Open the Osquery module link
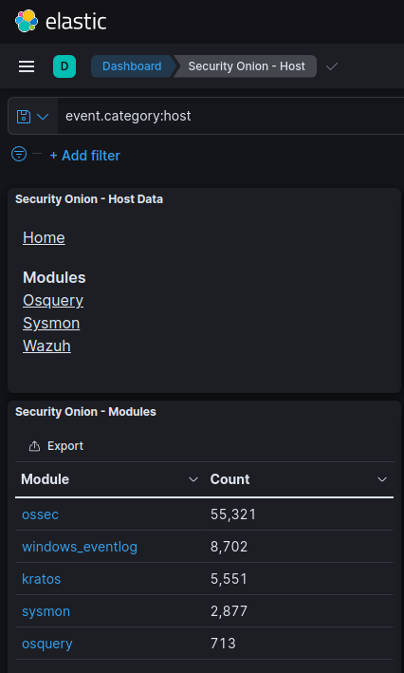The image size is (404, 673). [x=53, y=300]
